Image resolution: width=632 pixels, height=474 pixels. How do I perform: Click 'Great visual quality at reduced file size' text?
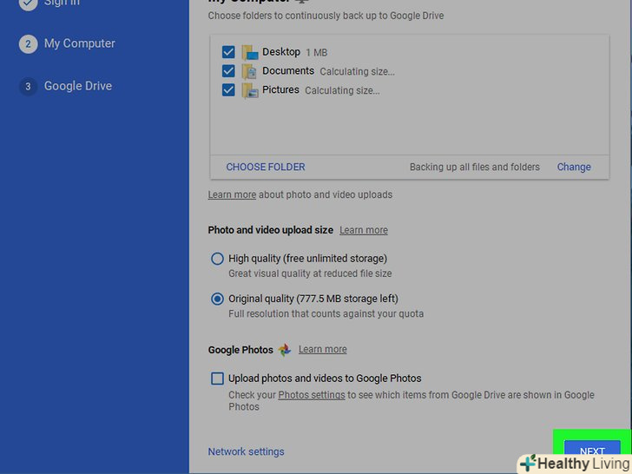pyautogui.click(x=310, y=273)
